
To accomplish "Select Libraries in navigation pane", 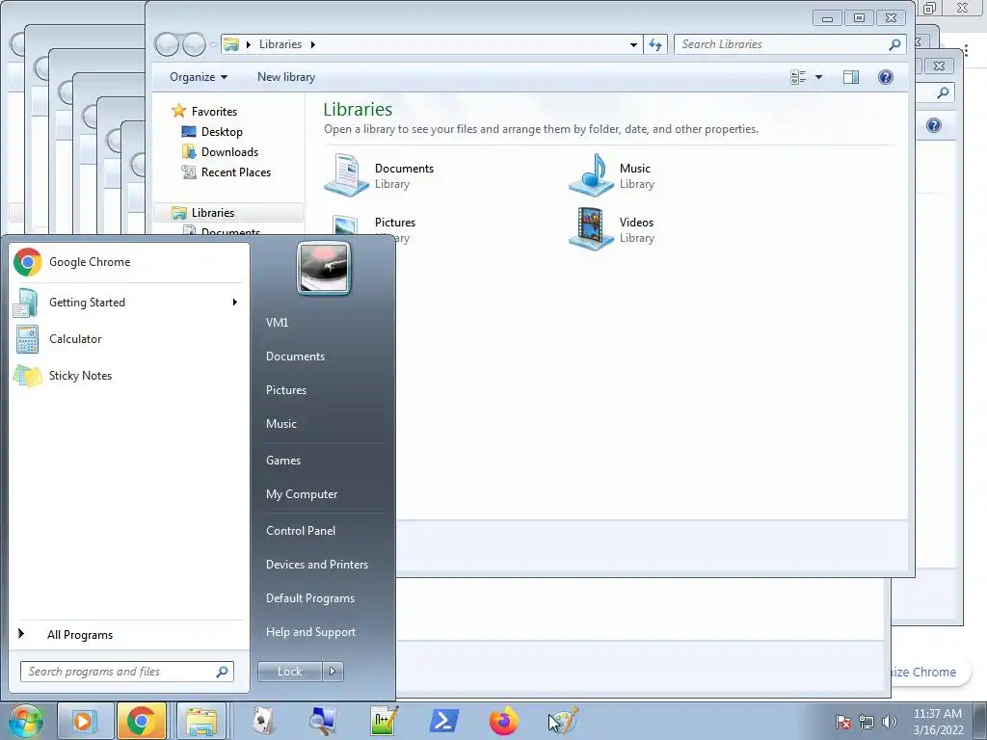I will (213, 213).
